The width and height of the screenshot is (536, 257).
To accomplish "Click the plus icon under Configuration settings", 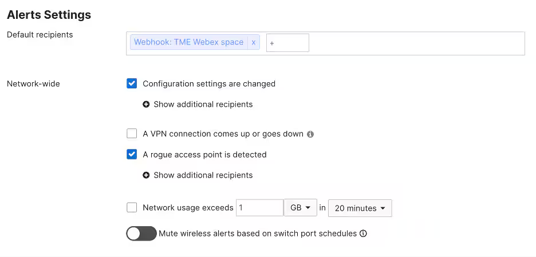I will [x=146, y=105].
